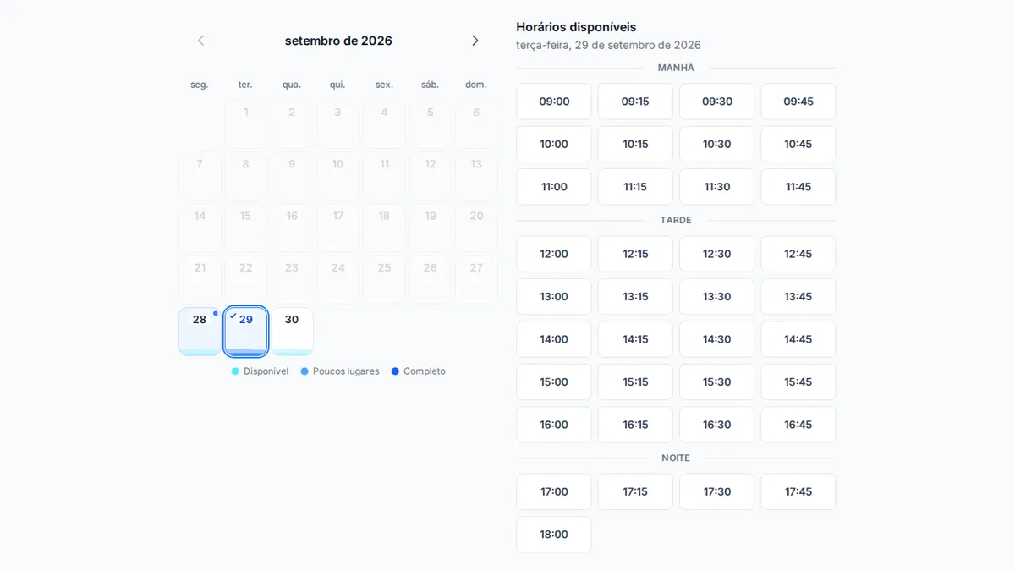Click the 'setembro de 2026' month title
The image size is (1015, 571).
[x=338, y=41]
